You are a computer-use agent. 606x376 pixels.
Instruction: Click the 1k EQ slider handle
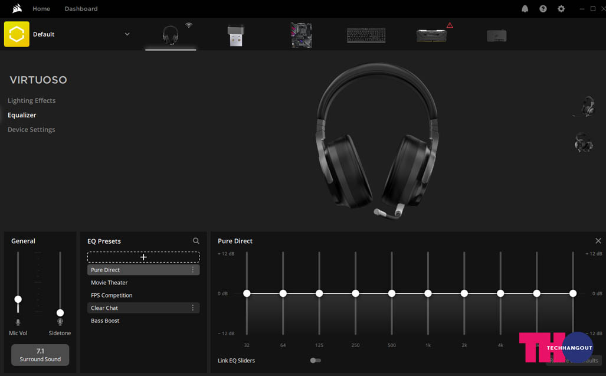[x=428, y=293]
